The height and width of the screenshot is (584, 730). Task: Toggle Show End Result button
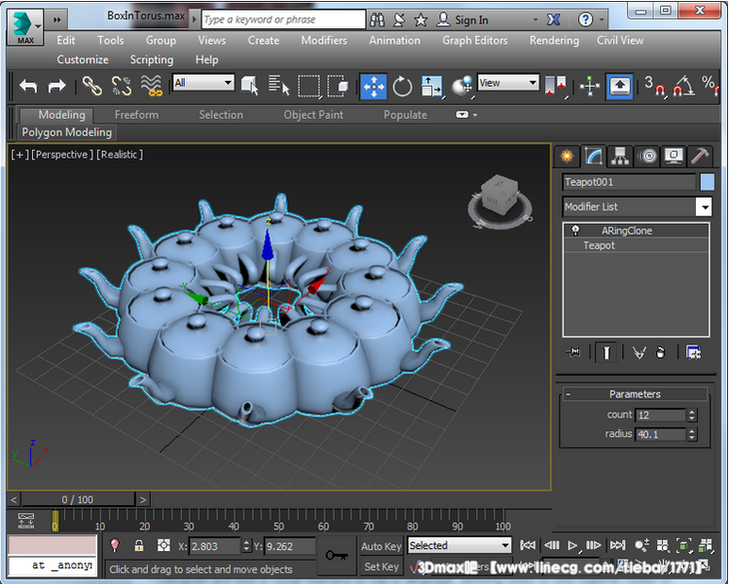[605, 352]
